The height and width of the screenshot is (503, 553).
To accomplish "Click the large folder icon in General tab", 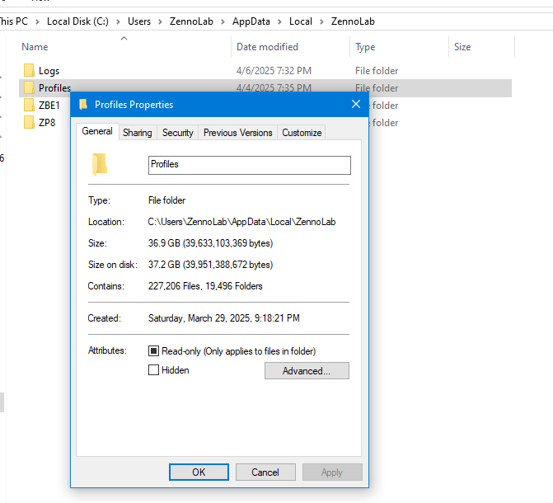I will [x=100, y=164].
